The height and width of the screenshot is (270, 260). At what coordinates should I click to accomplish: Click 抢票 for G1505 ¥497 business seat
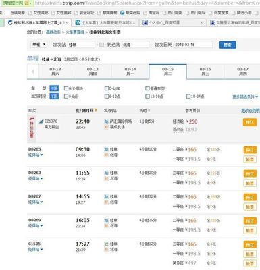click(x=250, y=263)
